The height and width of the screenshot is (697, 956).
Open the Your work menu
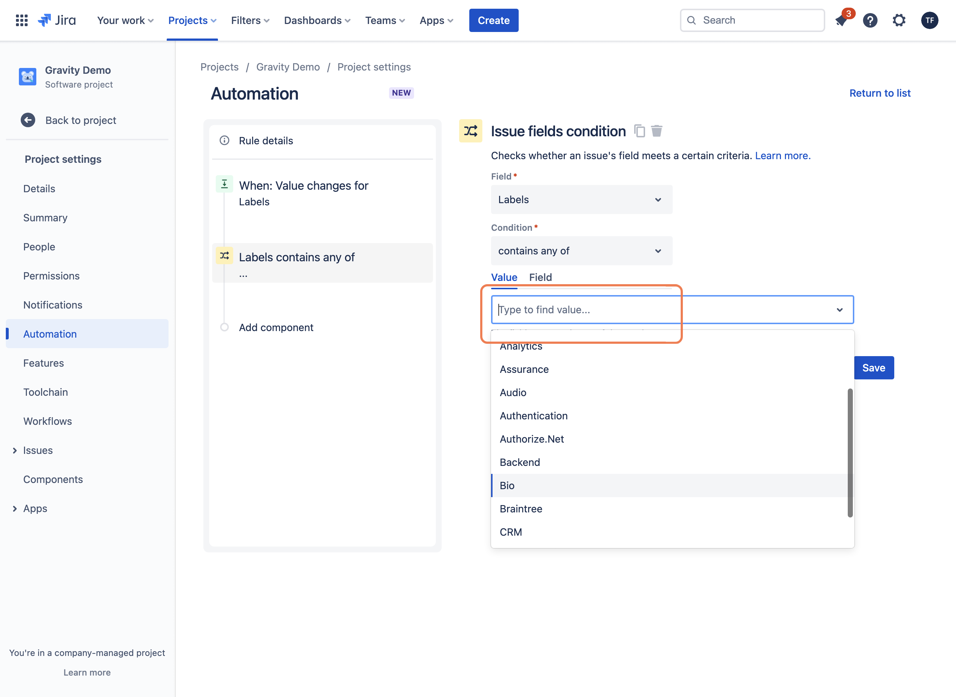click(x=125, y=20)
